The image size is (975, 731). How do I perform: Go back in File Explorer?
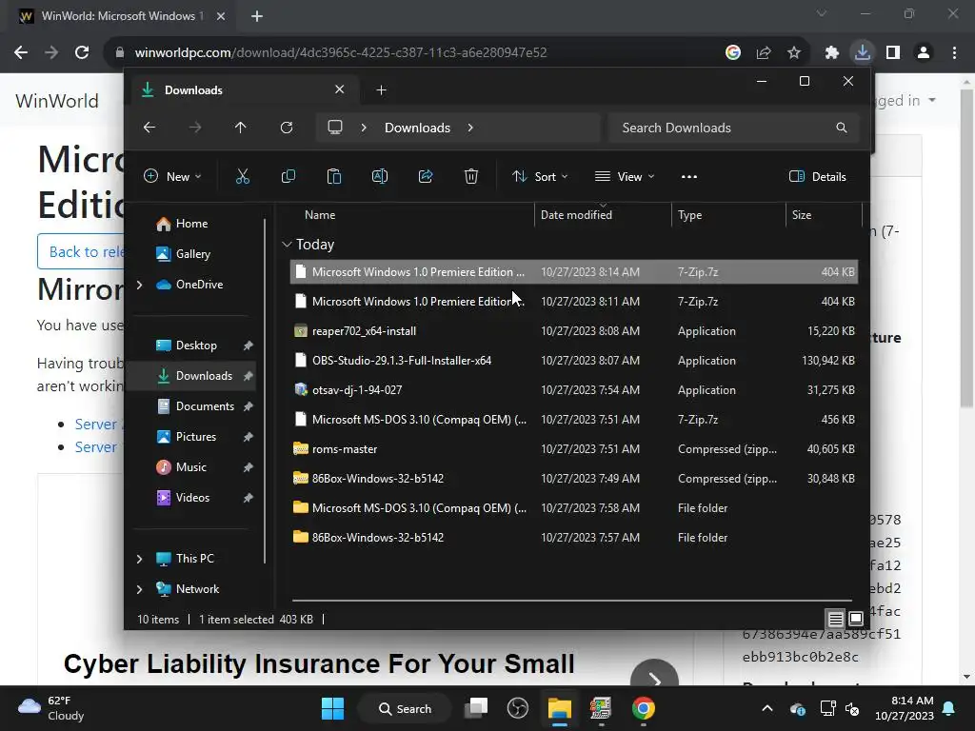pos(149,128)
